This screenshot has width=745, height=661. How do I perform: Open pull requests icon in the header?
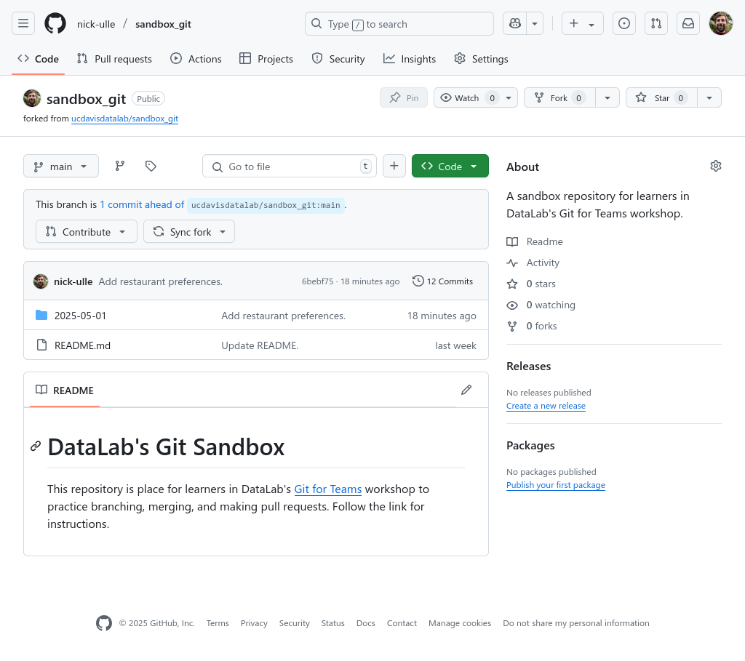tap(656, 23)
